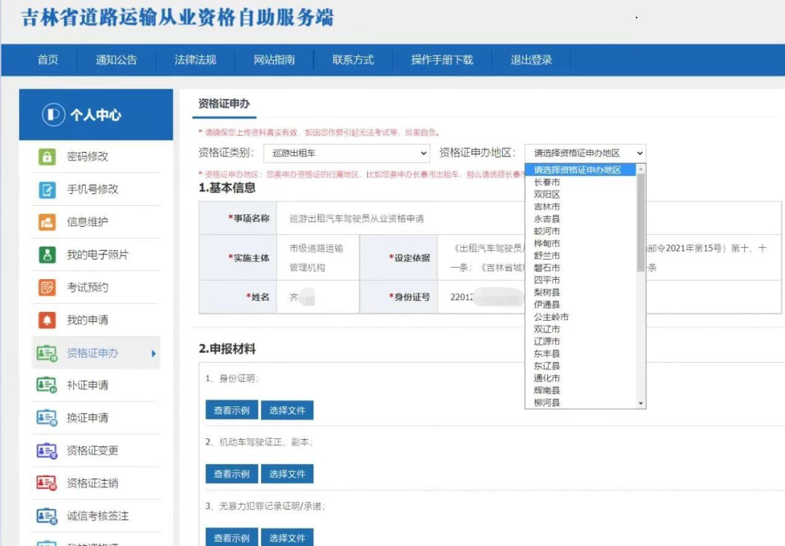This screenshot has height=546, width=785.
Task: Collapse the 资格证申办地区 dropdown box
Action: pyautogui.click(x=585, y=153)
